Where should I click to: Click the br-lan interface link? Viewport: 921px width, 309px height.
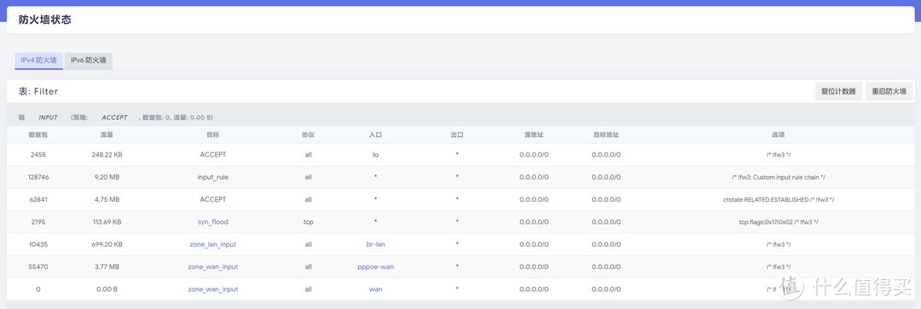tap(375, 244)
